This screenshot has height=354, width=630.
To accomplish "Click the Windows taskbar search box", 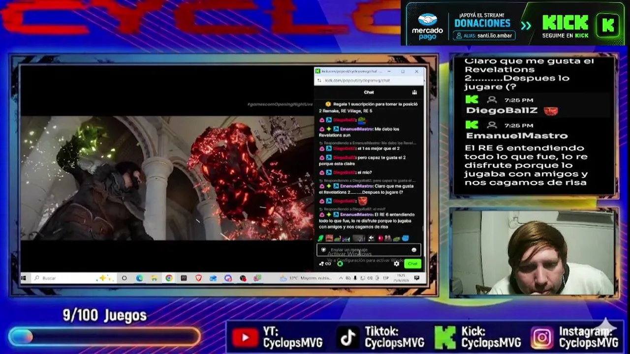I will tap(74, 278).
